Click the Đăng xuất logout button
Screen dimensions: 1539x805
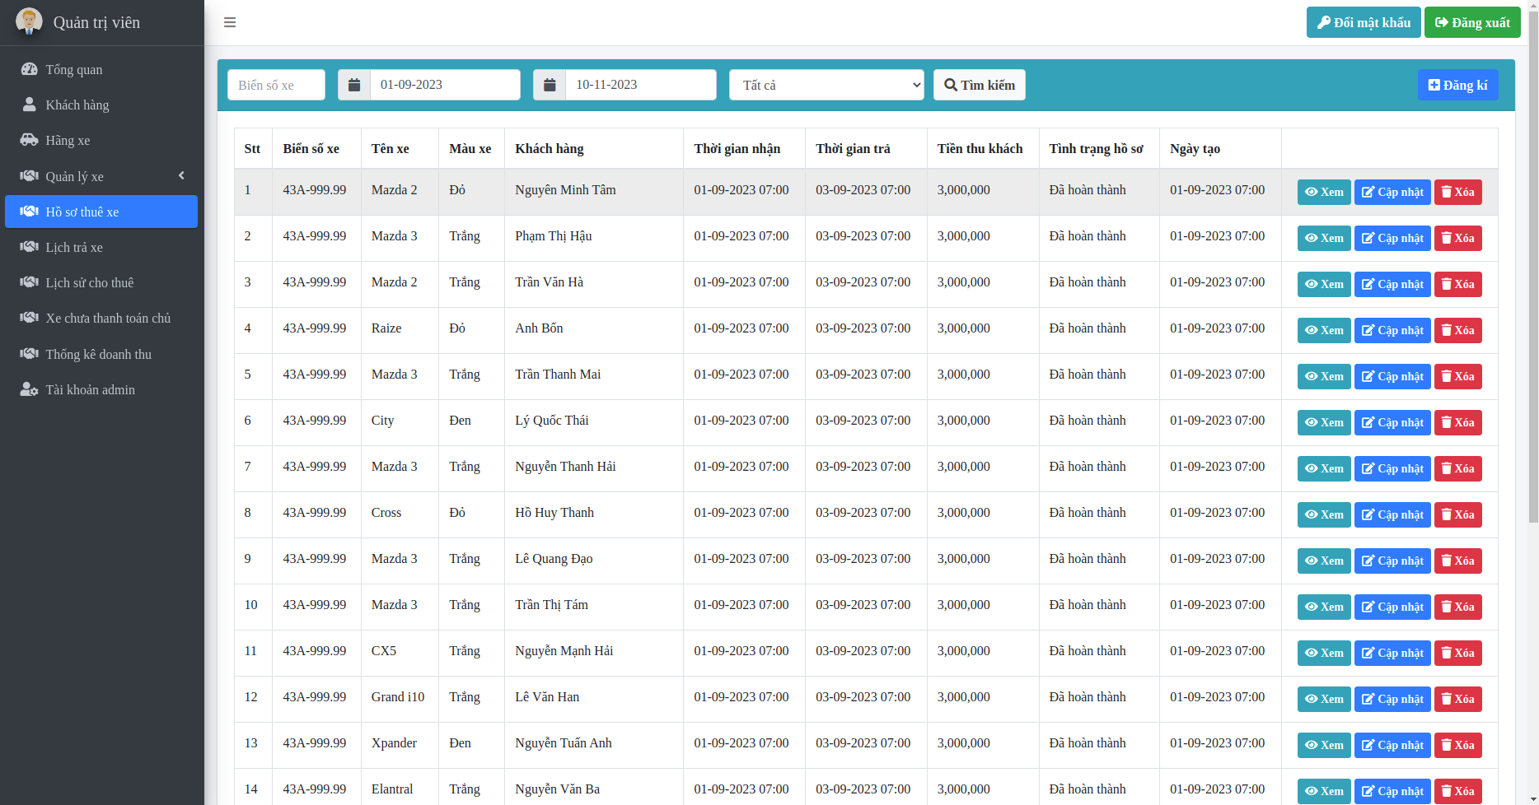click(x=1471, y=22)
